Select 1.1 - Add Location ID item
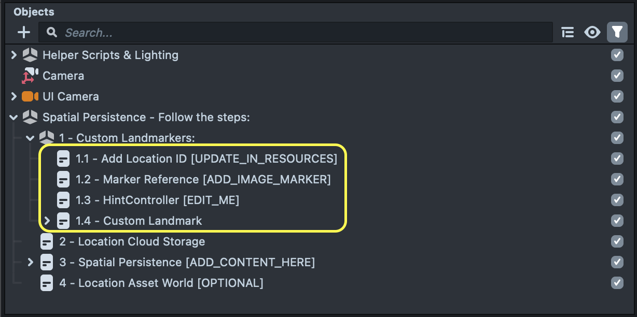The width and height of the screenshot is (637, 317). (x=206, y=159)
